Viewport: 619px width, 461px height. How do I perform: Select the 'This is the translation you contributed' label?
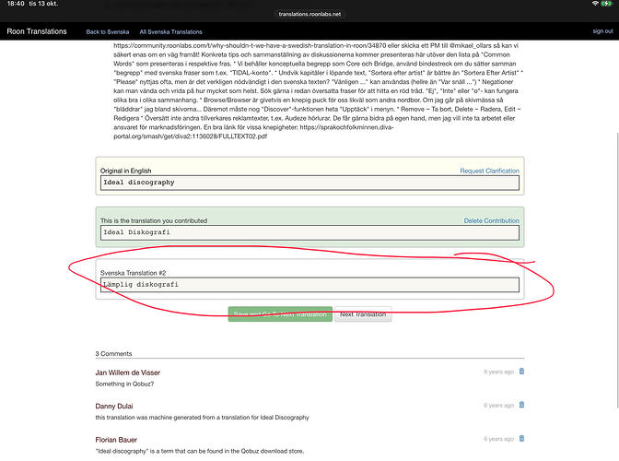[x=154, y=220]
